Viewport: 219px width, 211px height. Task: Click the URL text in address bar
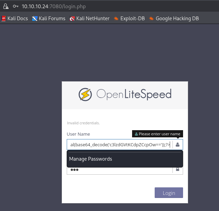click(57, 6)
